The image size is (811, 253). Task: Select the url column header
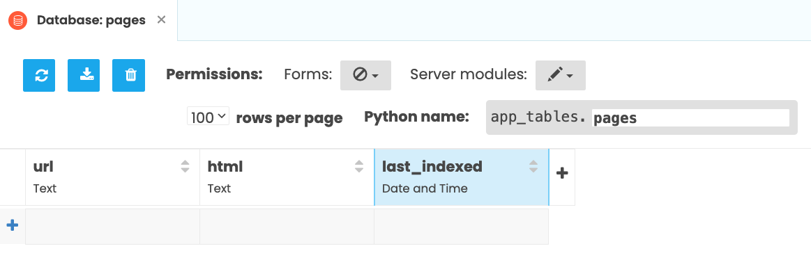click(x=113, y=177)
